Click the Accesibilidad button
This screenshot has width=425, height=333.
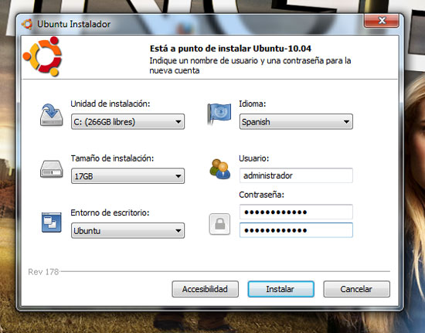pos(206,289)
